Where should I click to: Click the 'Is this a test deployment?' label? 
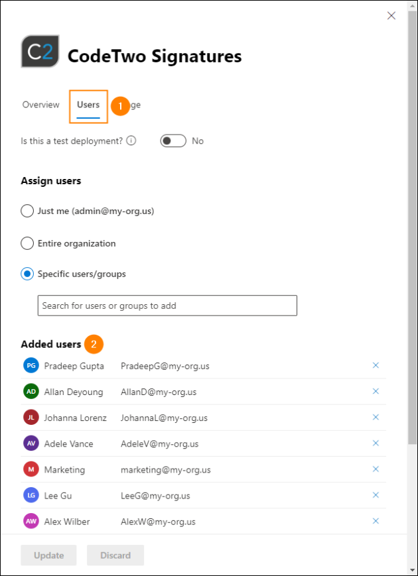(72, 141)
